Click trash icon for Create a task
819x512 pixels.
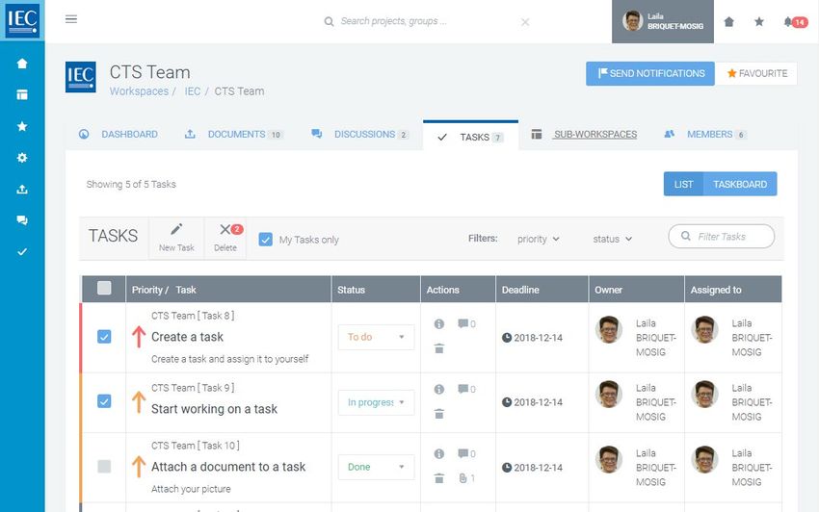(439, 348)
